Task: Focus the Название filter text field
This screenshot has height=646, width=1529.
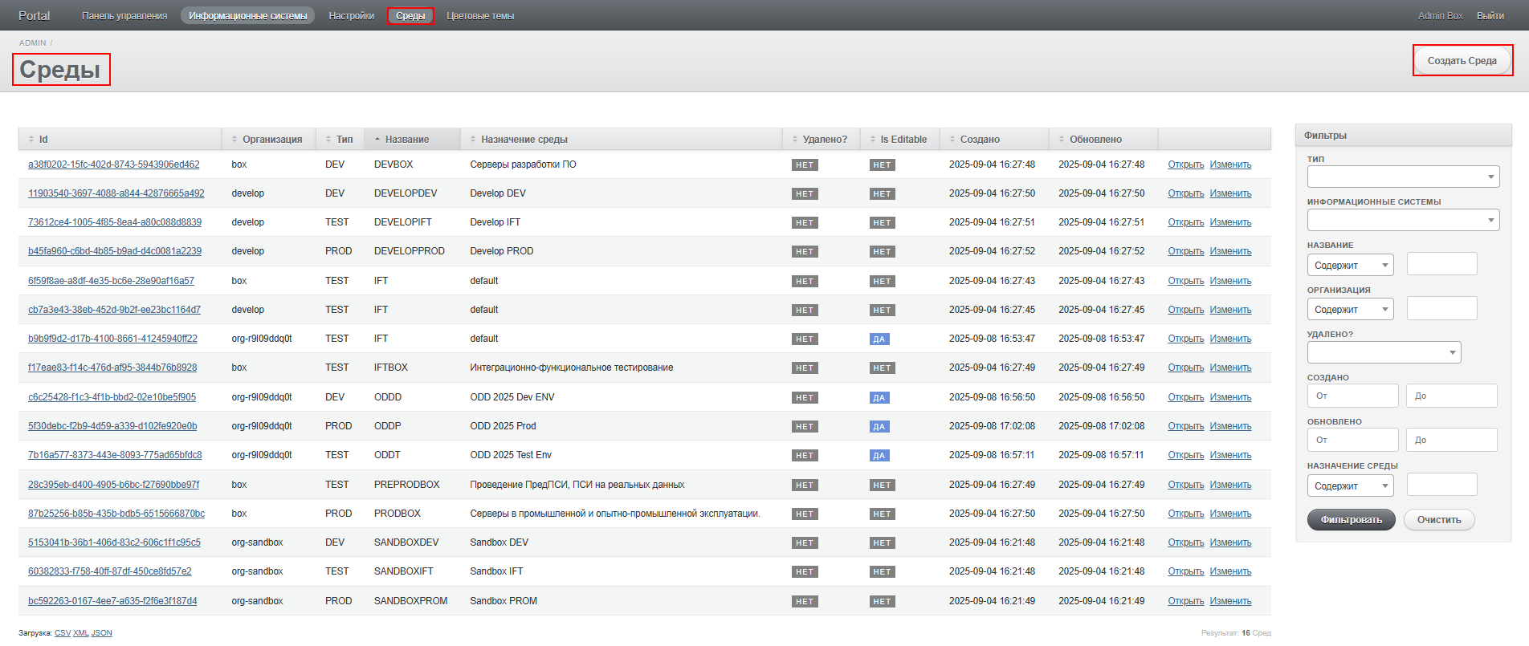Action: point(1442,264)
